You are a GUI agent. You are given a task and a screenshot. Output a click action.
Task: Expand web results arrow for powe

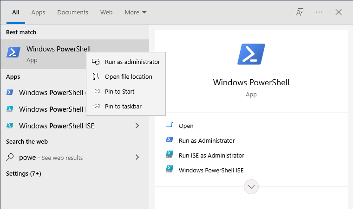pyautogui.click(x=137, y=157)
